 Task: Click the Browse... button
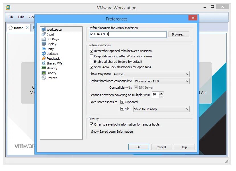[179, 34]
